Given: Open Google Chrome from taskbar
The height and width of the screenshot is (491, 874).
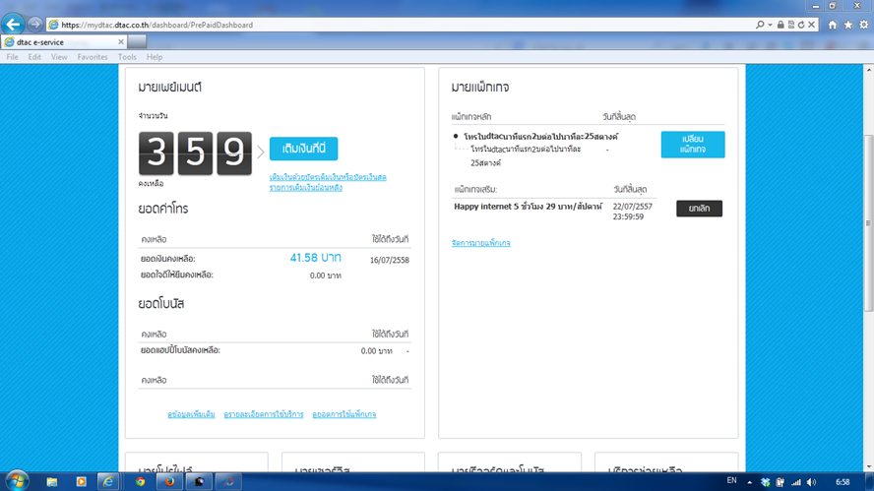Looking at the screenshot, I should point(140,481).
